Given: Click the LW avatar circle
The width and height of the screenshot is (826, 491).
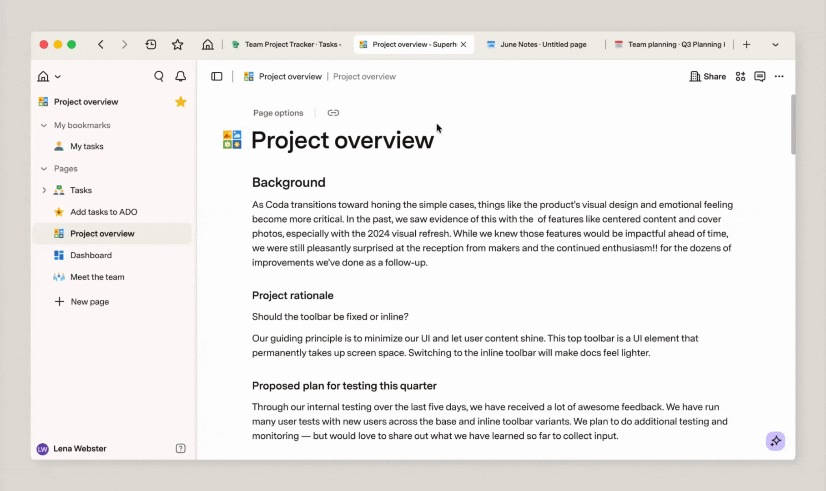Looking at the screenshot, I should [x=42, y=449].
